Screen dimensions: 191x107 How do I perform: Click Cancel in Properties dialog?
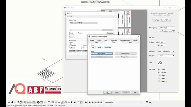point(116,92)
